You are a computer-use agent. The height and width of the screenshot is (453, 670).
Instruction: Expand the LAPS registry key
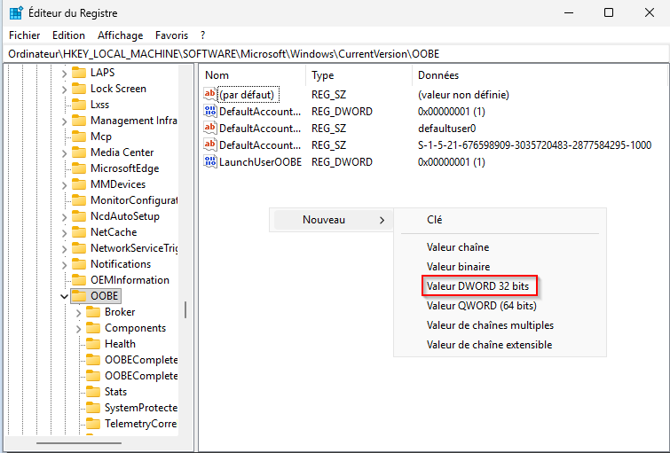click(x=64, y=73)
